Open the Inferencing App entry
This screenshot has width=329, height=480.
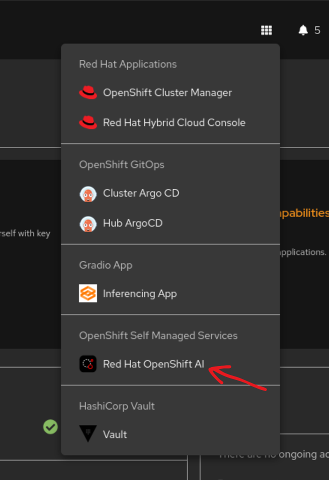140,293
